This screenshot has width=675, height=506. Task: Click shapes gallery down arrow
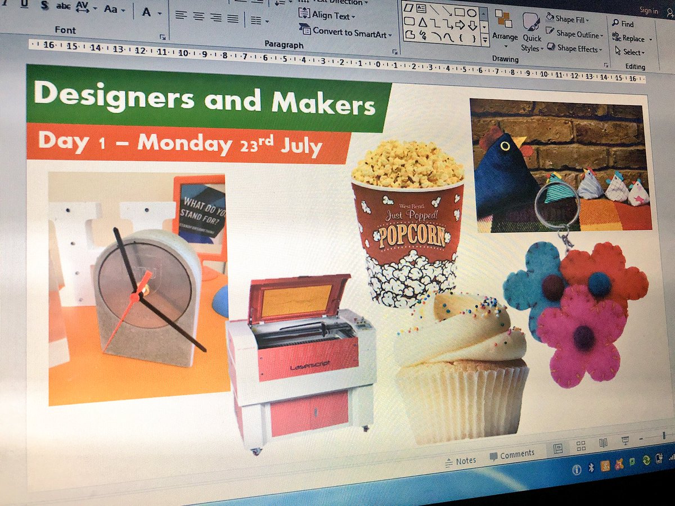pos(485,26)
